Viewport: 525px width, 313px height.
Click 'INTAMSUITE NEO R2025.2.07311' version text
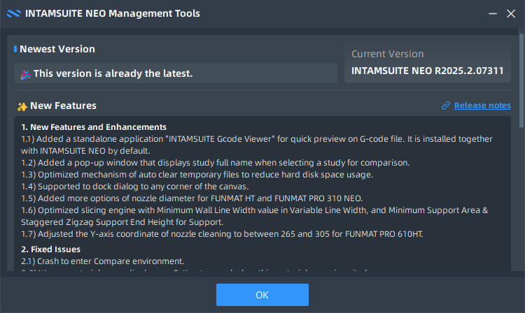427,71
